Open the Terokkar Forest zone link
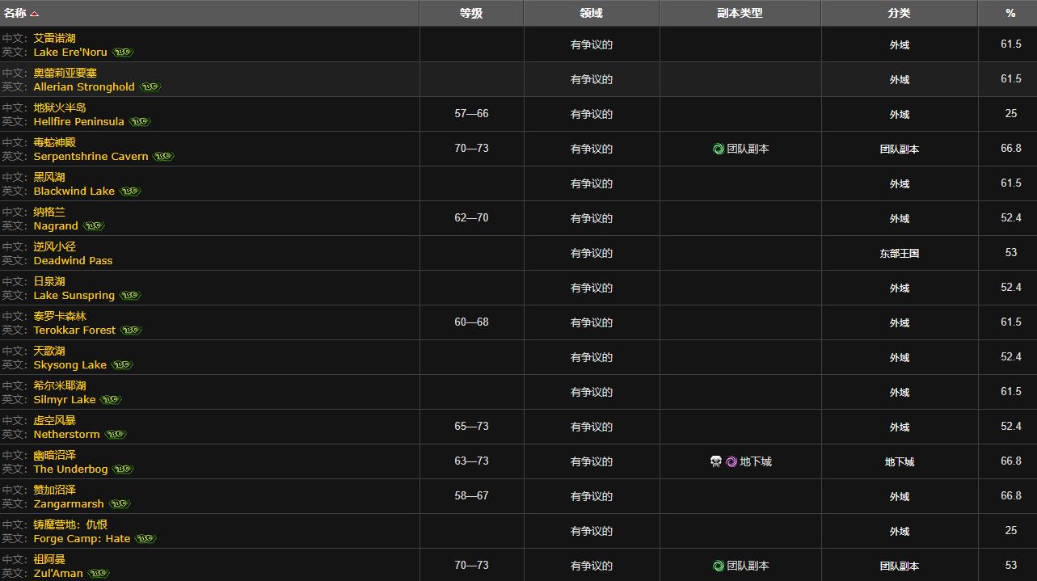 74,330
